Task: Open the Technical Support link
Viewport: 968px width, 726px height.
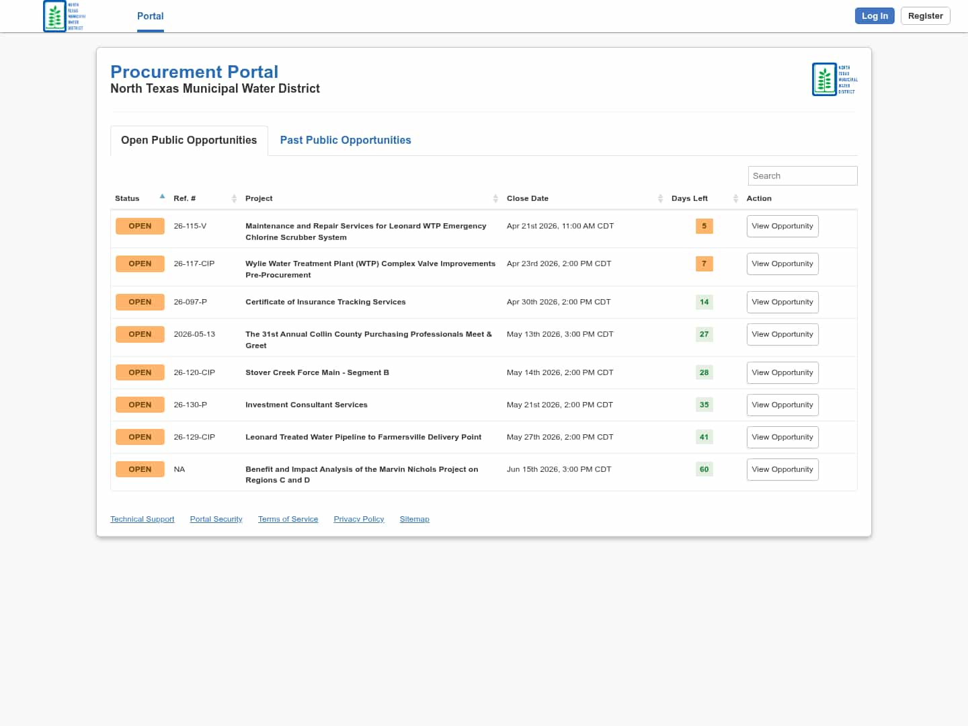Action: (142, 519)
